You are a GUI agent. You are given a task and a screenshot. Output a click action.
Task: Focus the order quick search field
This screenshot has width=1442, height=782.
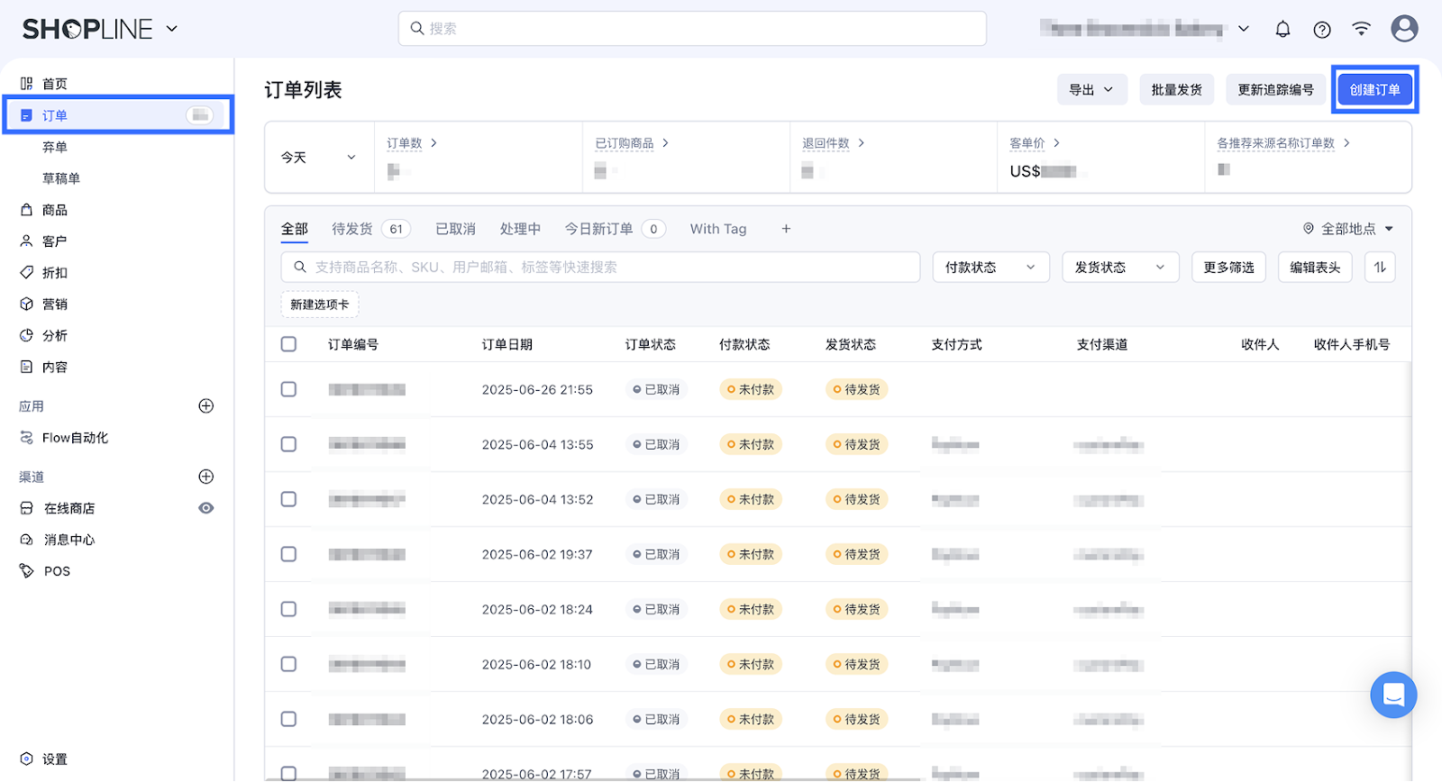click(x=604, y=268)
